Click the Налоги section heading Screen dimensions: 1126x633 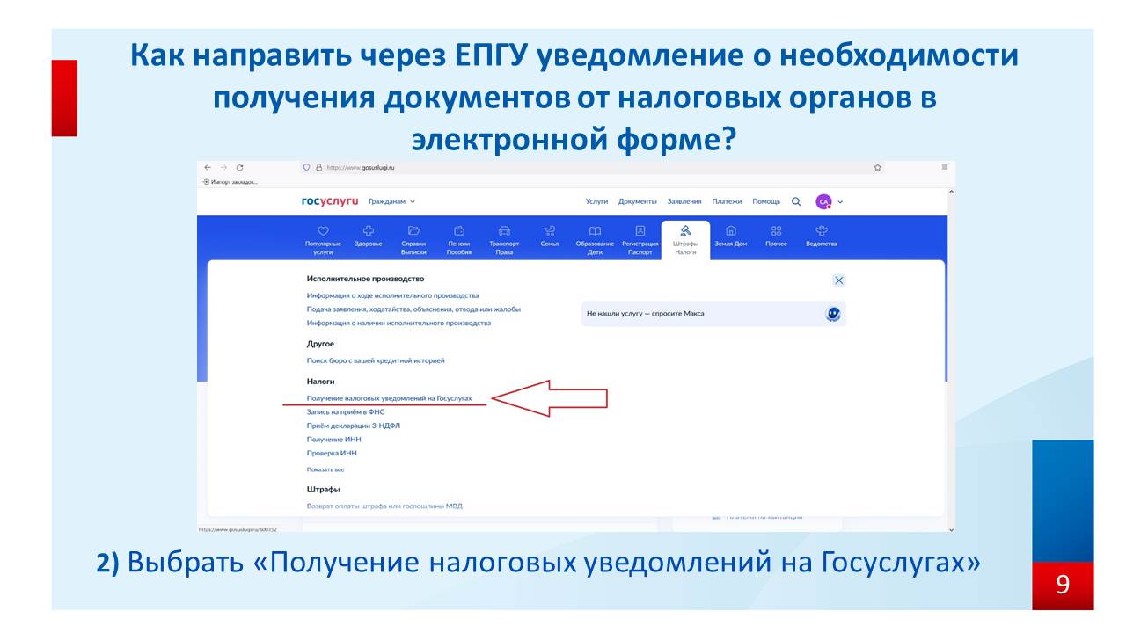[321, 382]
